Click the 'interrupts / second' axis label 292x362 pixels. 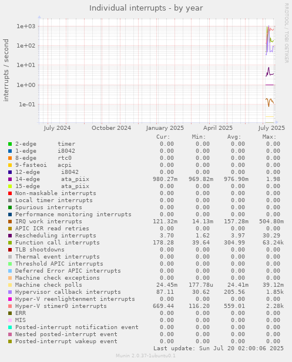point(6,70)
